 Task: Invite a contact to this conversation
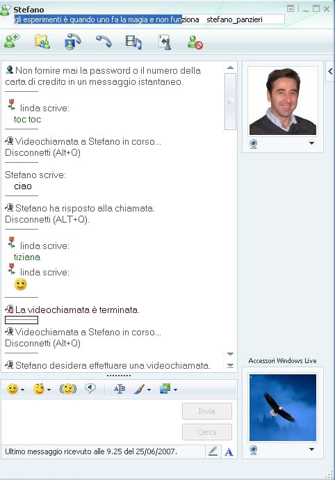[x=12, y=41]
